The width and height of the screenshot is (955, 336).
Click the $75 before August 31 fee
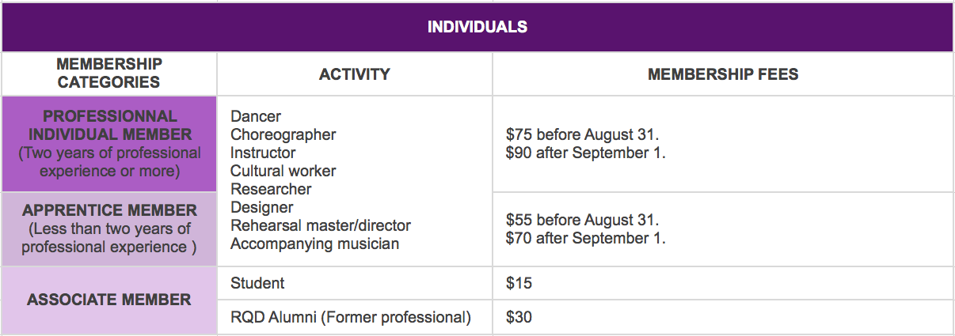pos(582,135)
